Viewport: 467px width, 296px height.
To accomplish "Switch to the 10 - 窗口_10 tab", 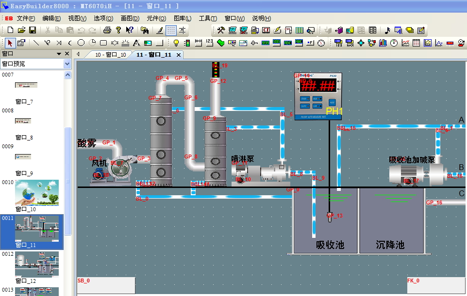I will (110, 55).
